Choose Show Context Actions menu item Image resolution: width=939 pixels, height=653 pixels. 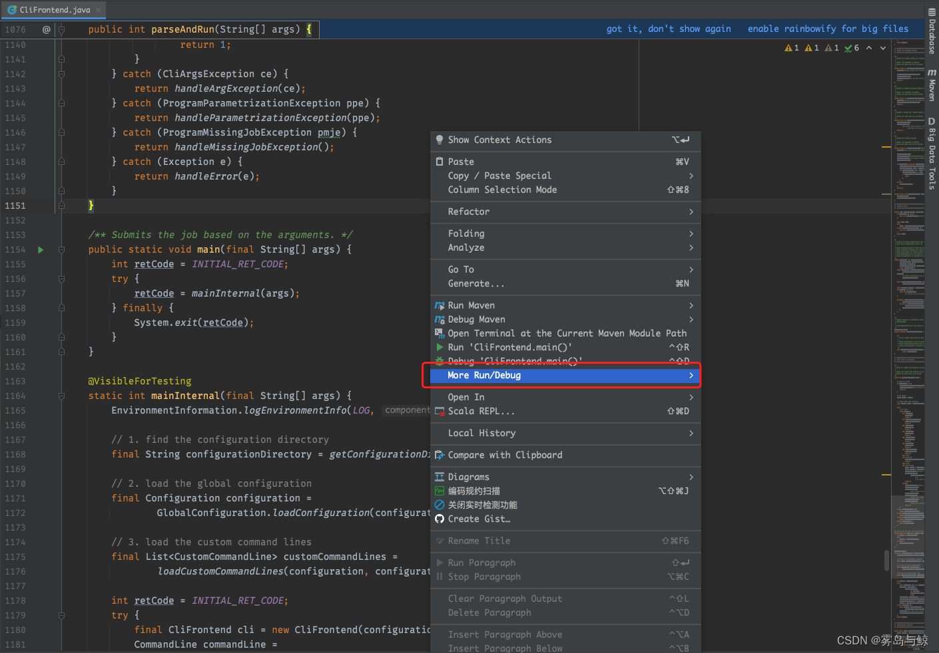565,140
